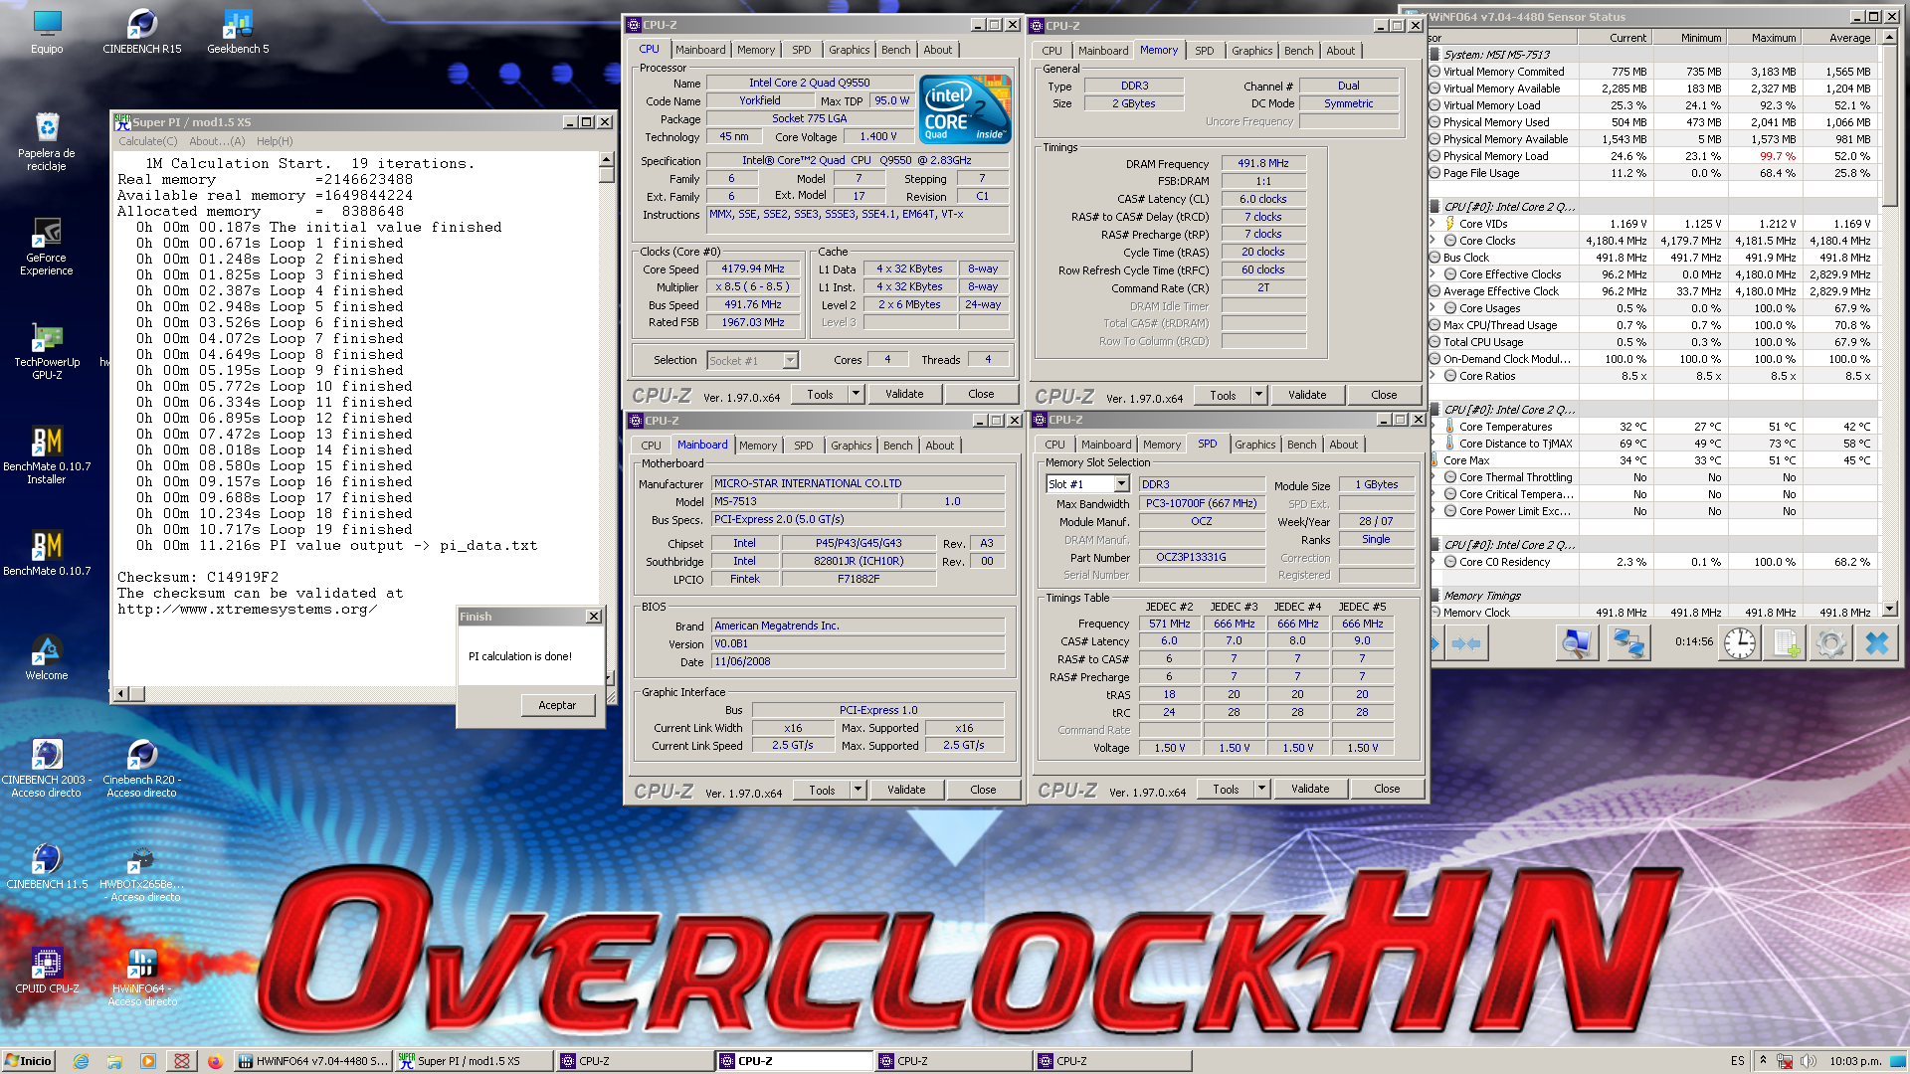Click ES language indicator in taskbar
Screen dimensions: 1910x1074
tap(1737, 1061)
